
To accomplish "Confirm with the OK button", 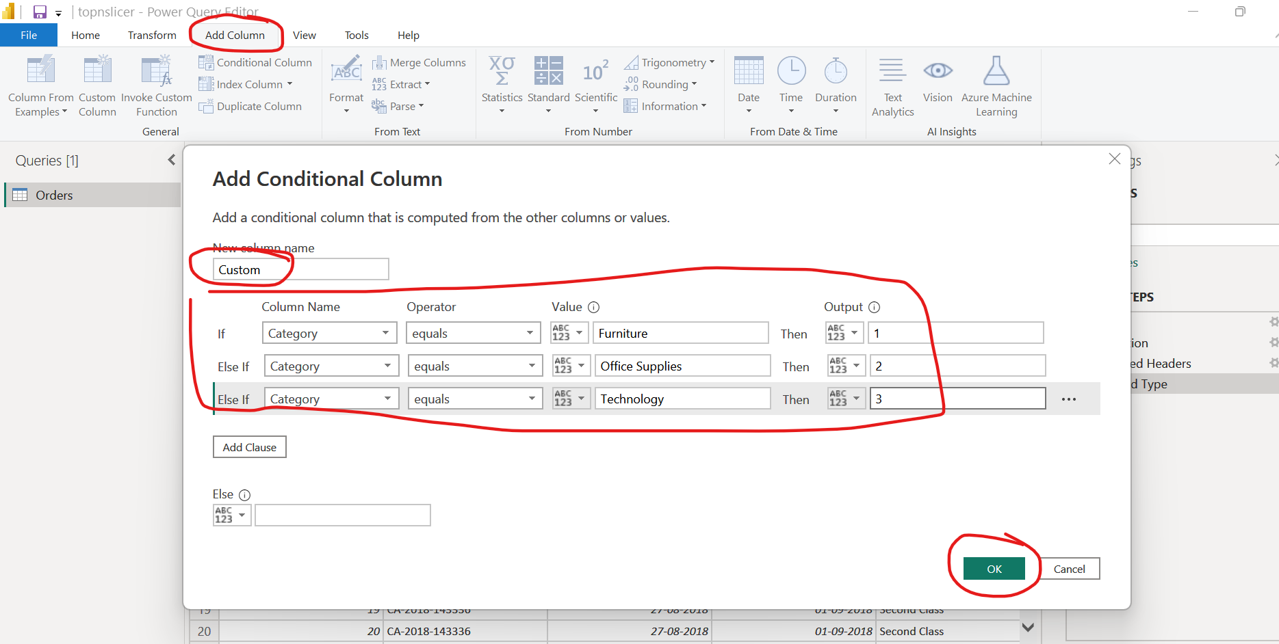I will (994, 569).
